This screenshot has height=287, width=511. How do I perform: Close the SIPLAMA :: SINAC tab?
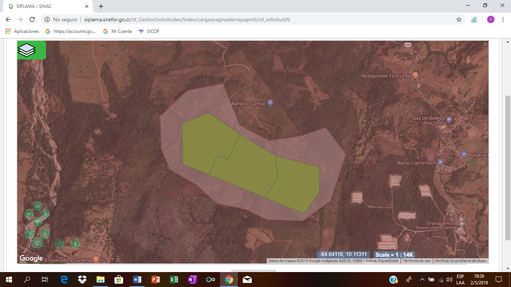86,6
